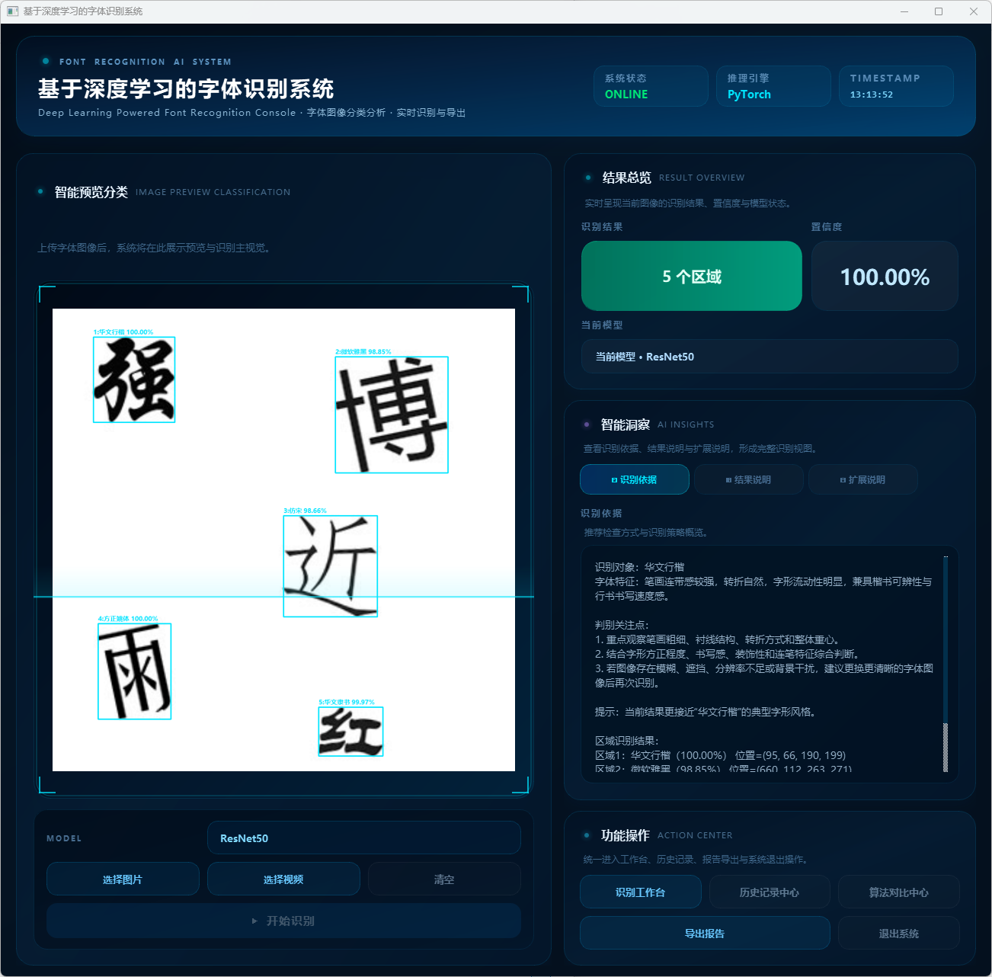Switch to the 结果说明 tab
This screenshot has height=977, width=992.
coord(747,480)
